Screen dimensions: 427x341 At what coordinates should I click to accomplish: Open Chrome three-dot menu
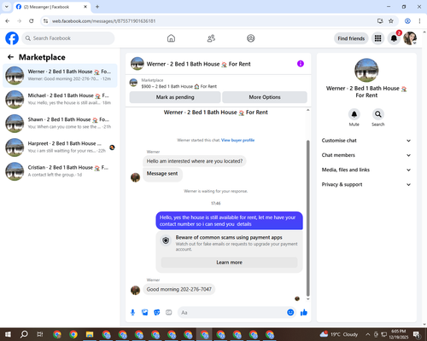(x=419, y=21)
